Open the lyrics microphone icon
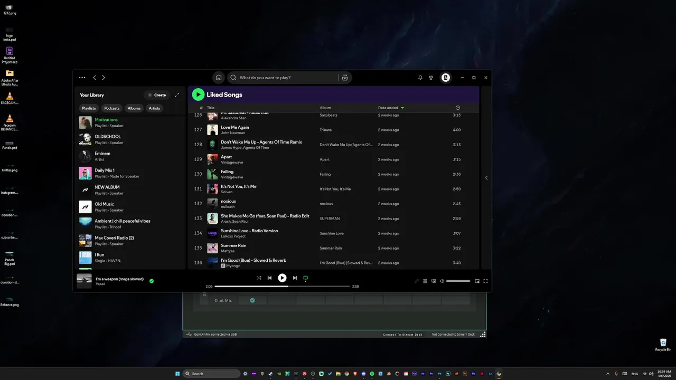Screen dimensions: 676x380 416,281
